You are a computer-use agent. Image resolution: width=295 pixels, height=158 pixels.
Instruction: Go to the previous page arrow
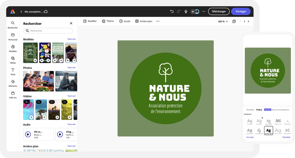pyautogui.click(x=240, y=22)
